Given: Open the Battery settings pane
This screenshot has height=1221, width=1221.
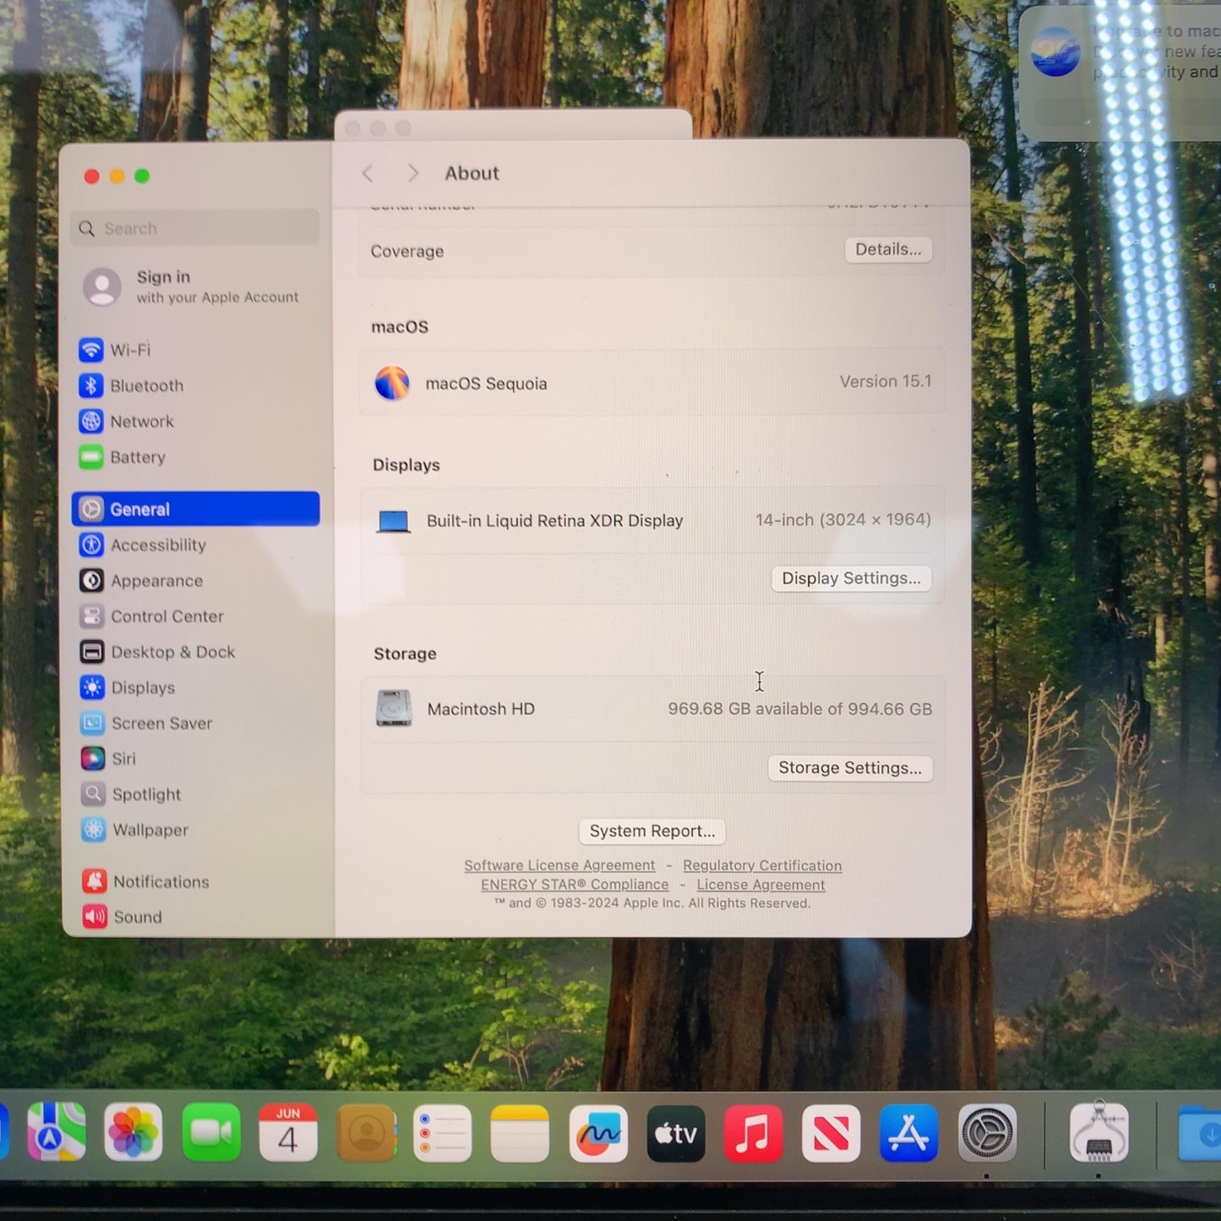Looking at the screenshot, I should [x=123, y=457].
